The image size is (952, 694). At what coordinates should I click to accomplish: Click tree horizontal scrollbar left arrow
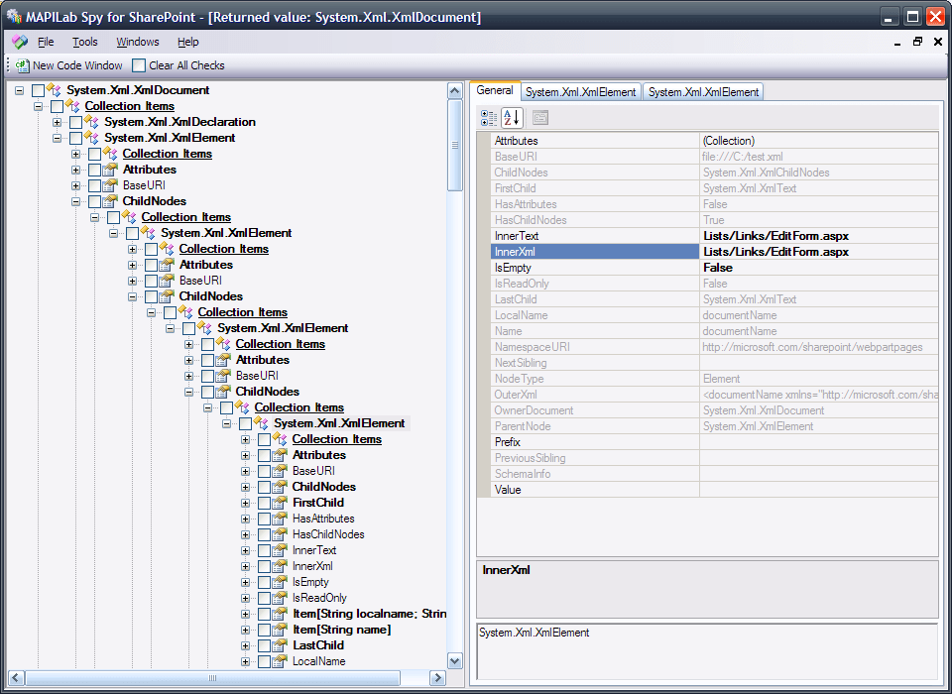point(17,677)
